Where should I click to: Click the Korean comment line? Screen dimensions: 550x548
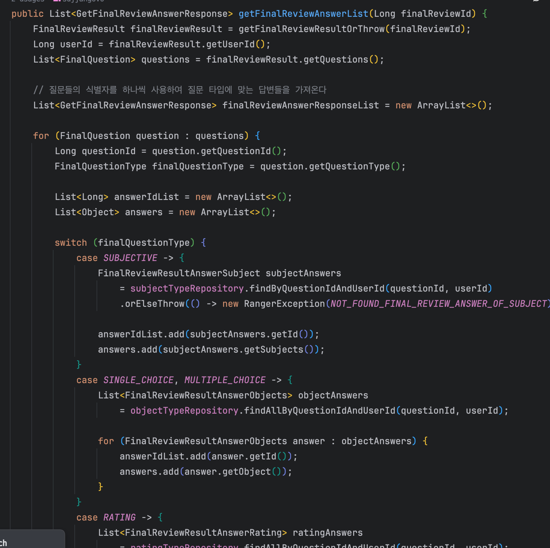click(x=180, y=90)
